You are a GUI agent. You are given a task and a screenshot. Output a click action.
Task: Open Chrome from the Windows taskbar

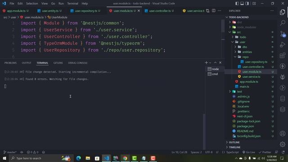pos(125,158)
